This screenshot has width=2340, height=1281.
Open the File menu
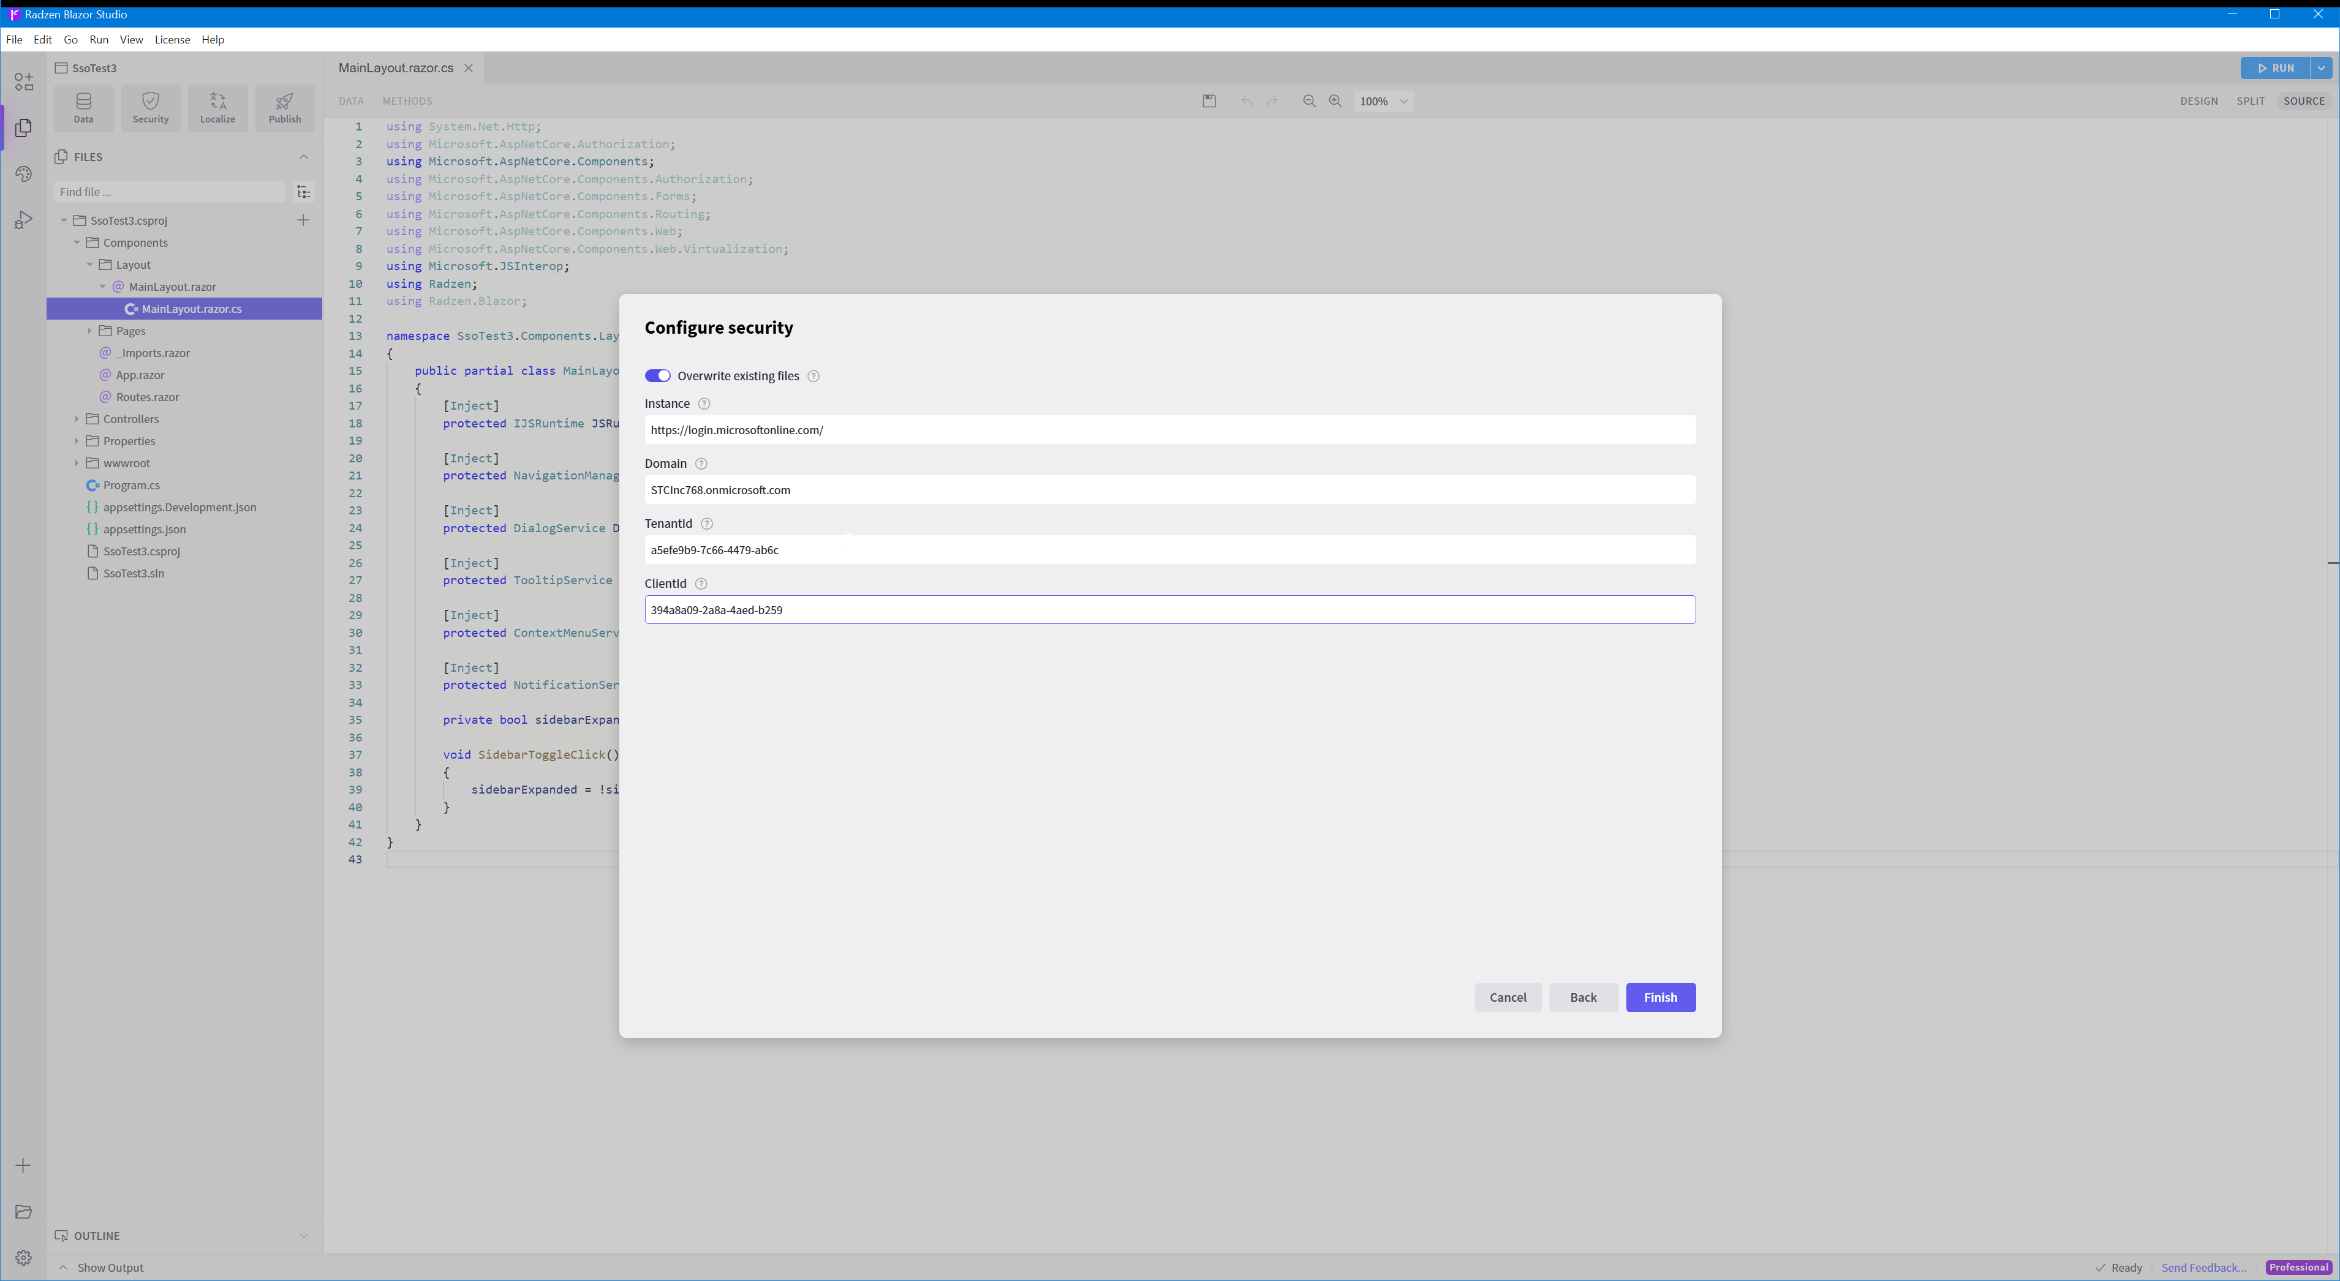(13, 40)
